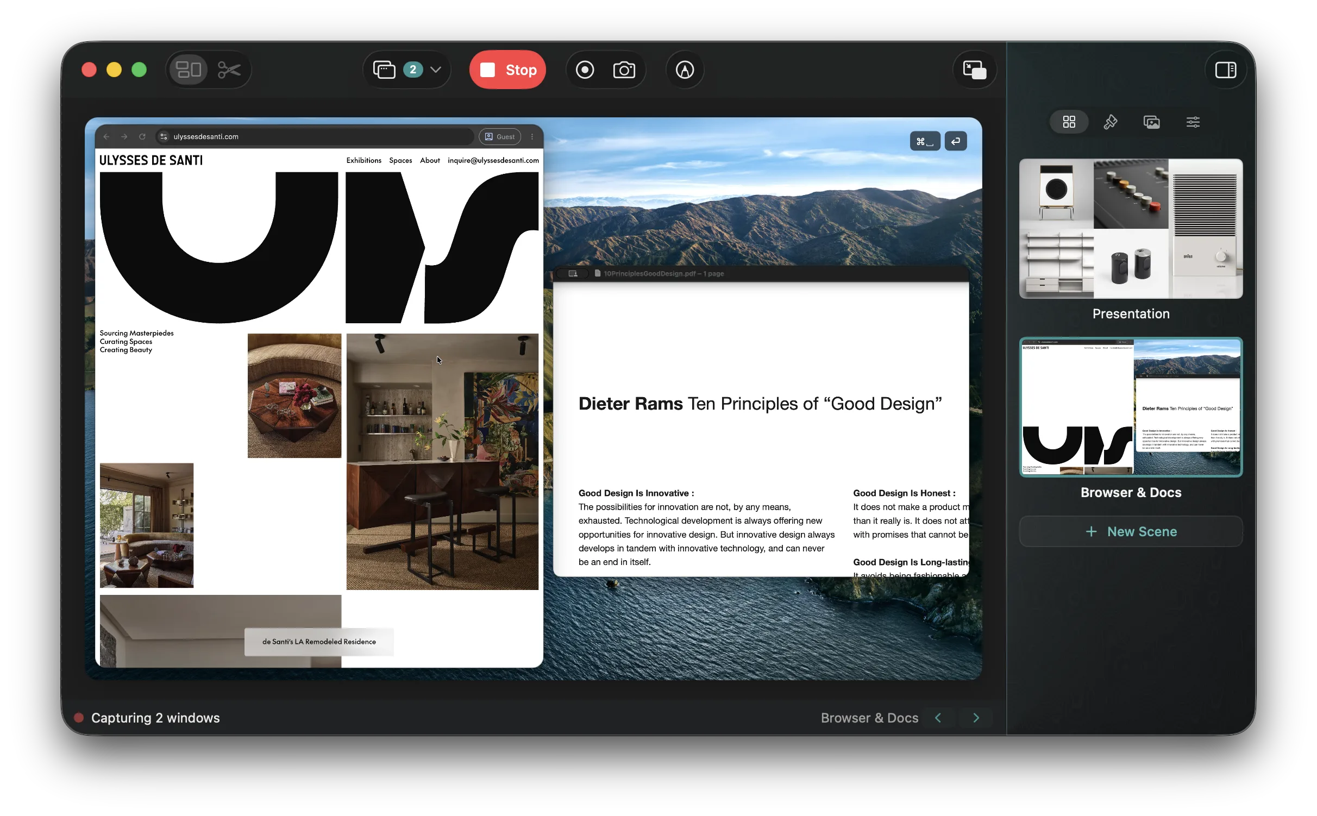Open the Exhibitions nav link
Image resolution: width=1317 pixels, height=816 pixels.
[x=363, y=160]
